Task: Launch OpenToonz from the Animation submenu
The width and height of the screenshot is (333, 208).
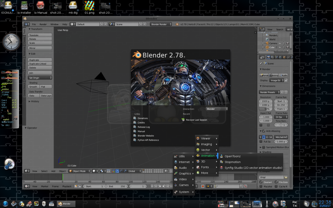Action: pyautogui.click(x=232, y=156)
